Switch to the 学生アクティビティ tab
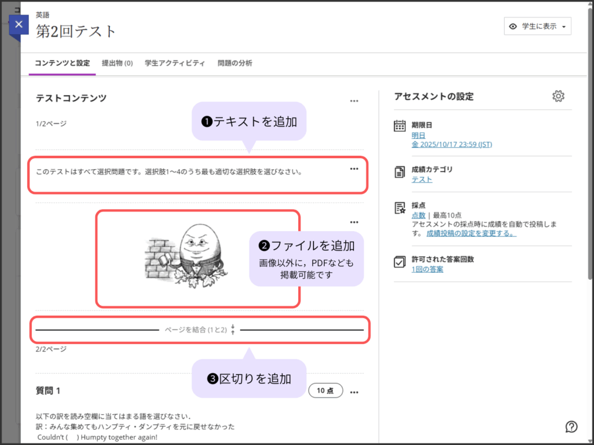 [x=175, y=63]
